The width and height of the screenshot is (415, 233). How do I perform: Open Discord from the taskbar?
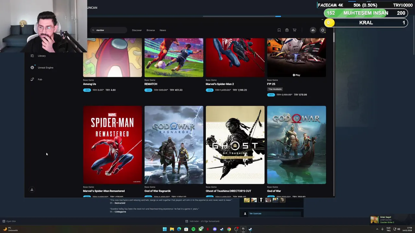215,229
